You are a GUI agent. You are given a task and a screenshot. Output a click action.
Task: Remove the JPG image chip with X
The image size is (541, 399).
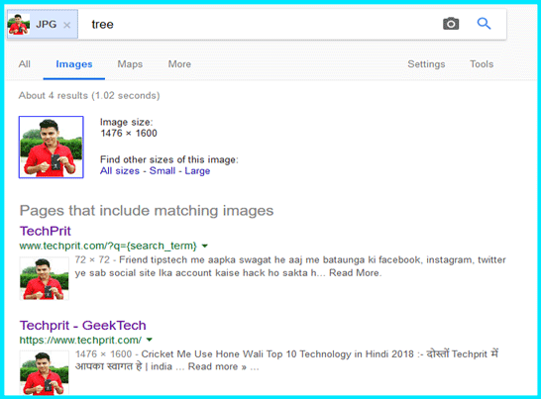pyautogui.click(x=67, y=25)
